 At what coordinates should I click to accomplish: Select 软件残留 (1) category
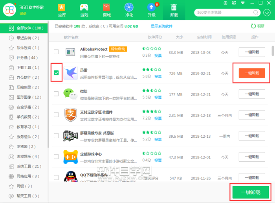click(x=24, y=48)
